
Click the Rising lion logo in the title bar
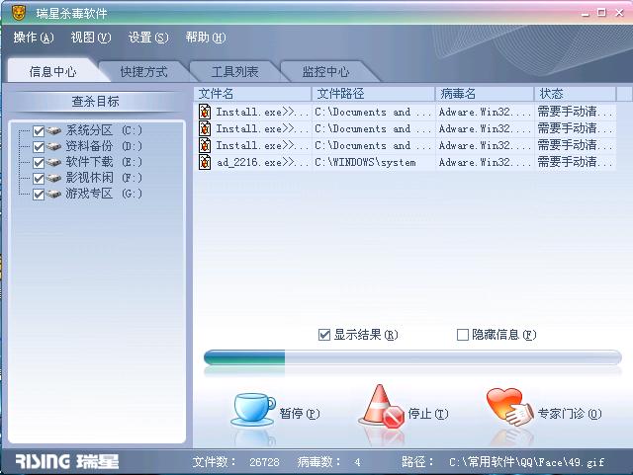tap(18, 13)
